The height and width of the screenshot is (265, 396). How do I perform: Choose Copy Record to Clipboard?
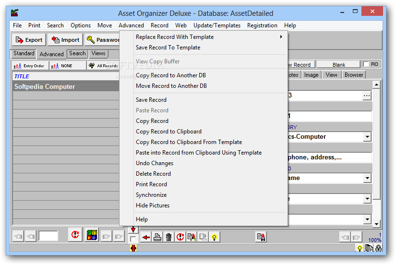tap(204, 132)
